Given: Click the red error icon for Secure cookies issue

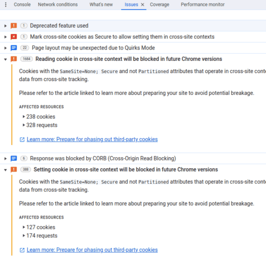Looking at the screenshot, I should pyautogui.click(x=14, y=37).
